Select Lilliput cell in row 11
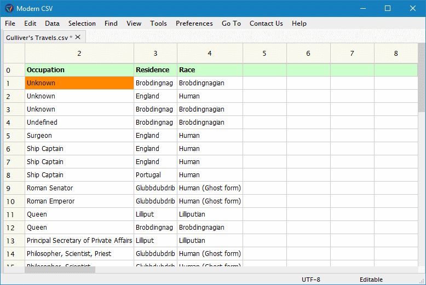Viewport: 426px width, 285px height. point(156,214)
